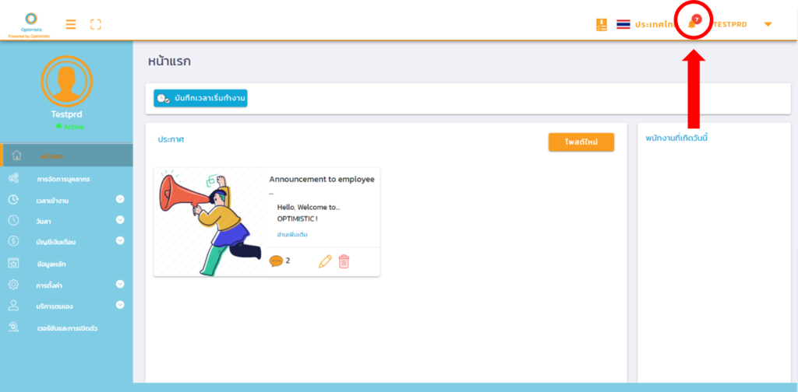The height and width of the screenshot is (392, 798).
Task: Open the TESTPRD user dropdown arrow
Action: [x=768, y=24]
